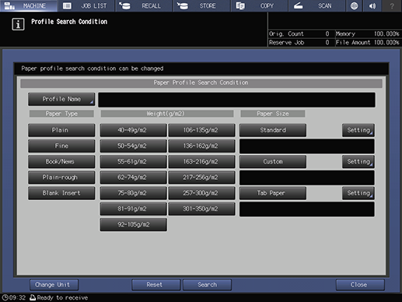This screenshot has height=302, width=402.
Task: Select Custom paper size
Action: click(273, 162)
